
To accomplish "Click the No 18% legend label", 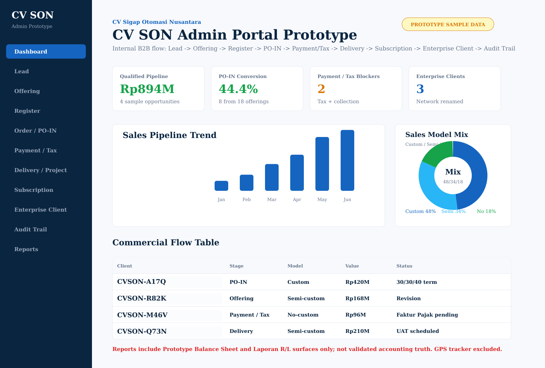I will (x=486, y=211).
